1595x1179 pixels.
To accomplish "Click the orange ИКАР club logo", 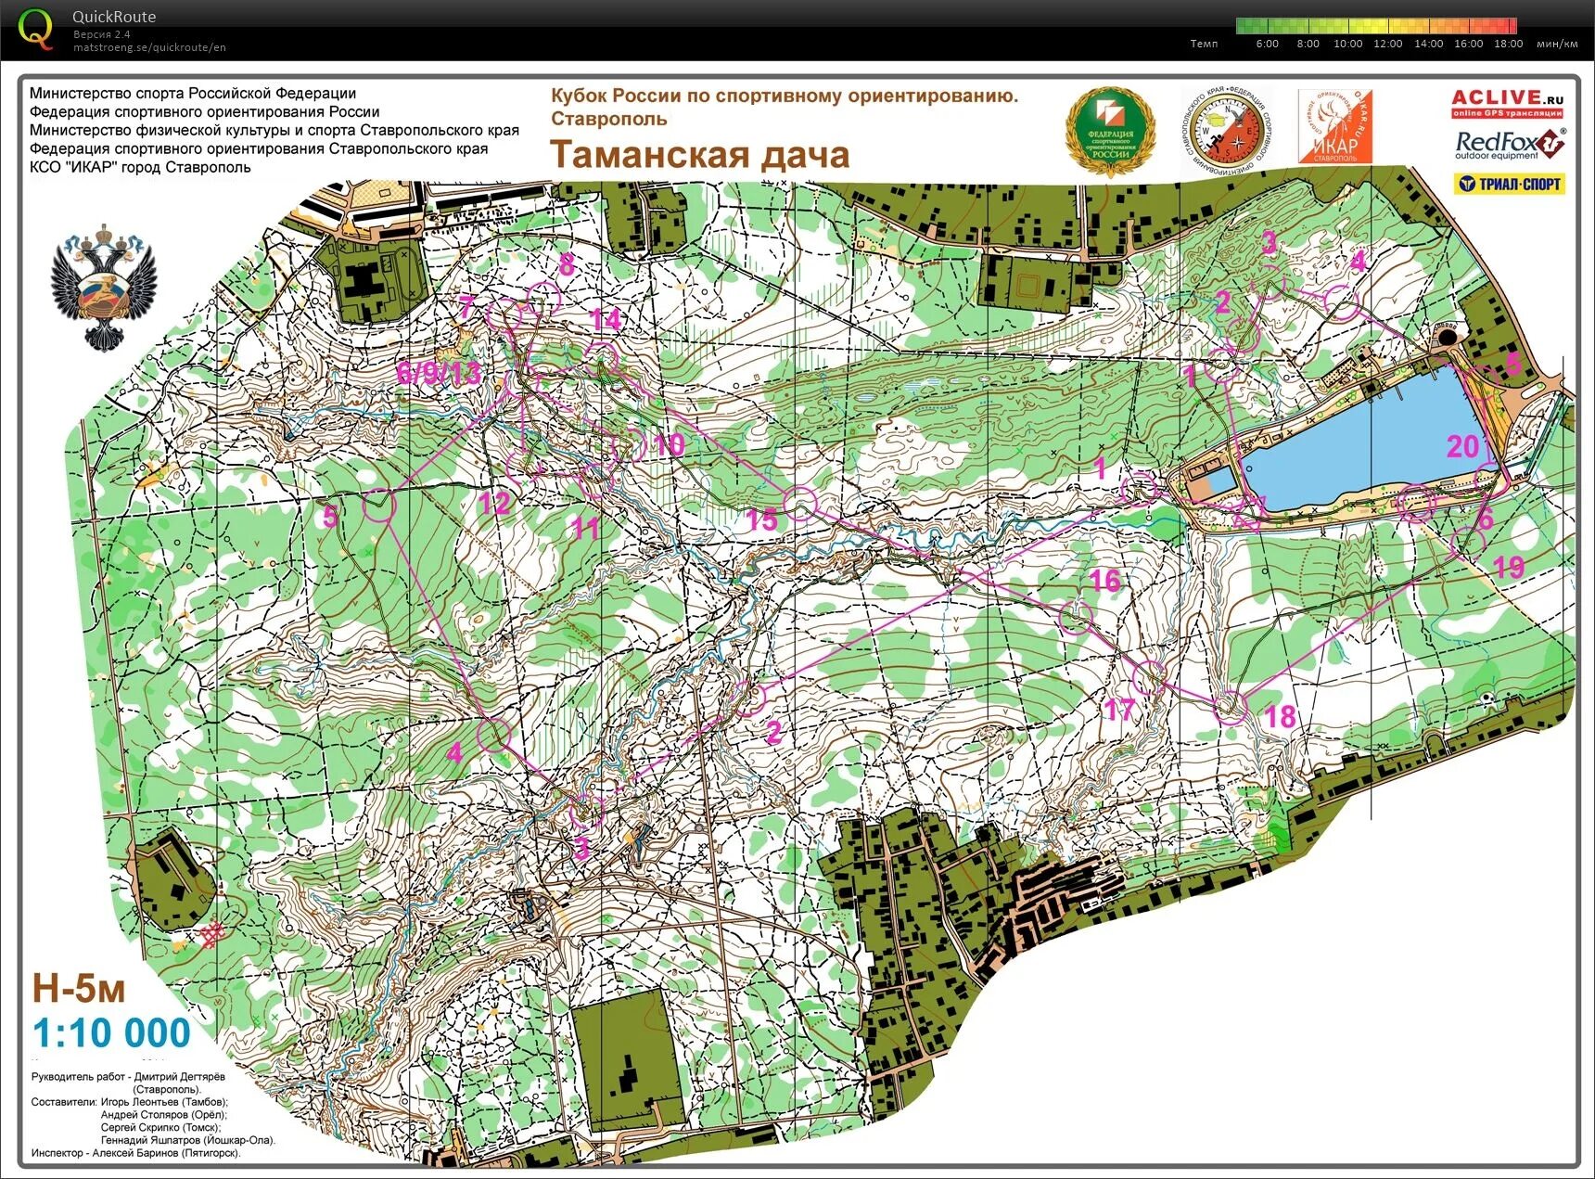I will point(1334,126).
